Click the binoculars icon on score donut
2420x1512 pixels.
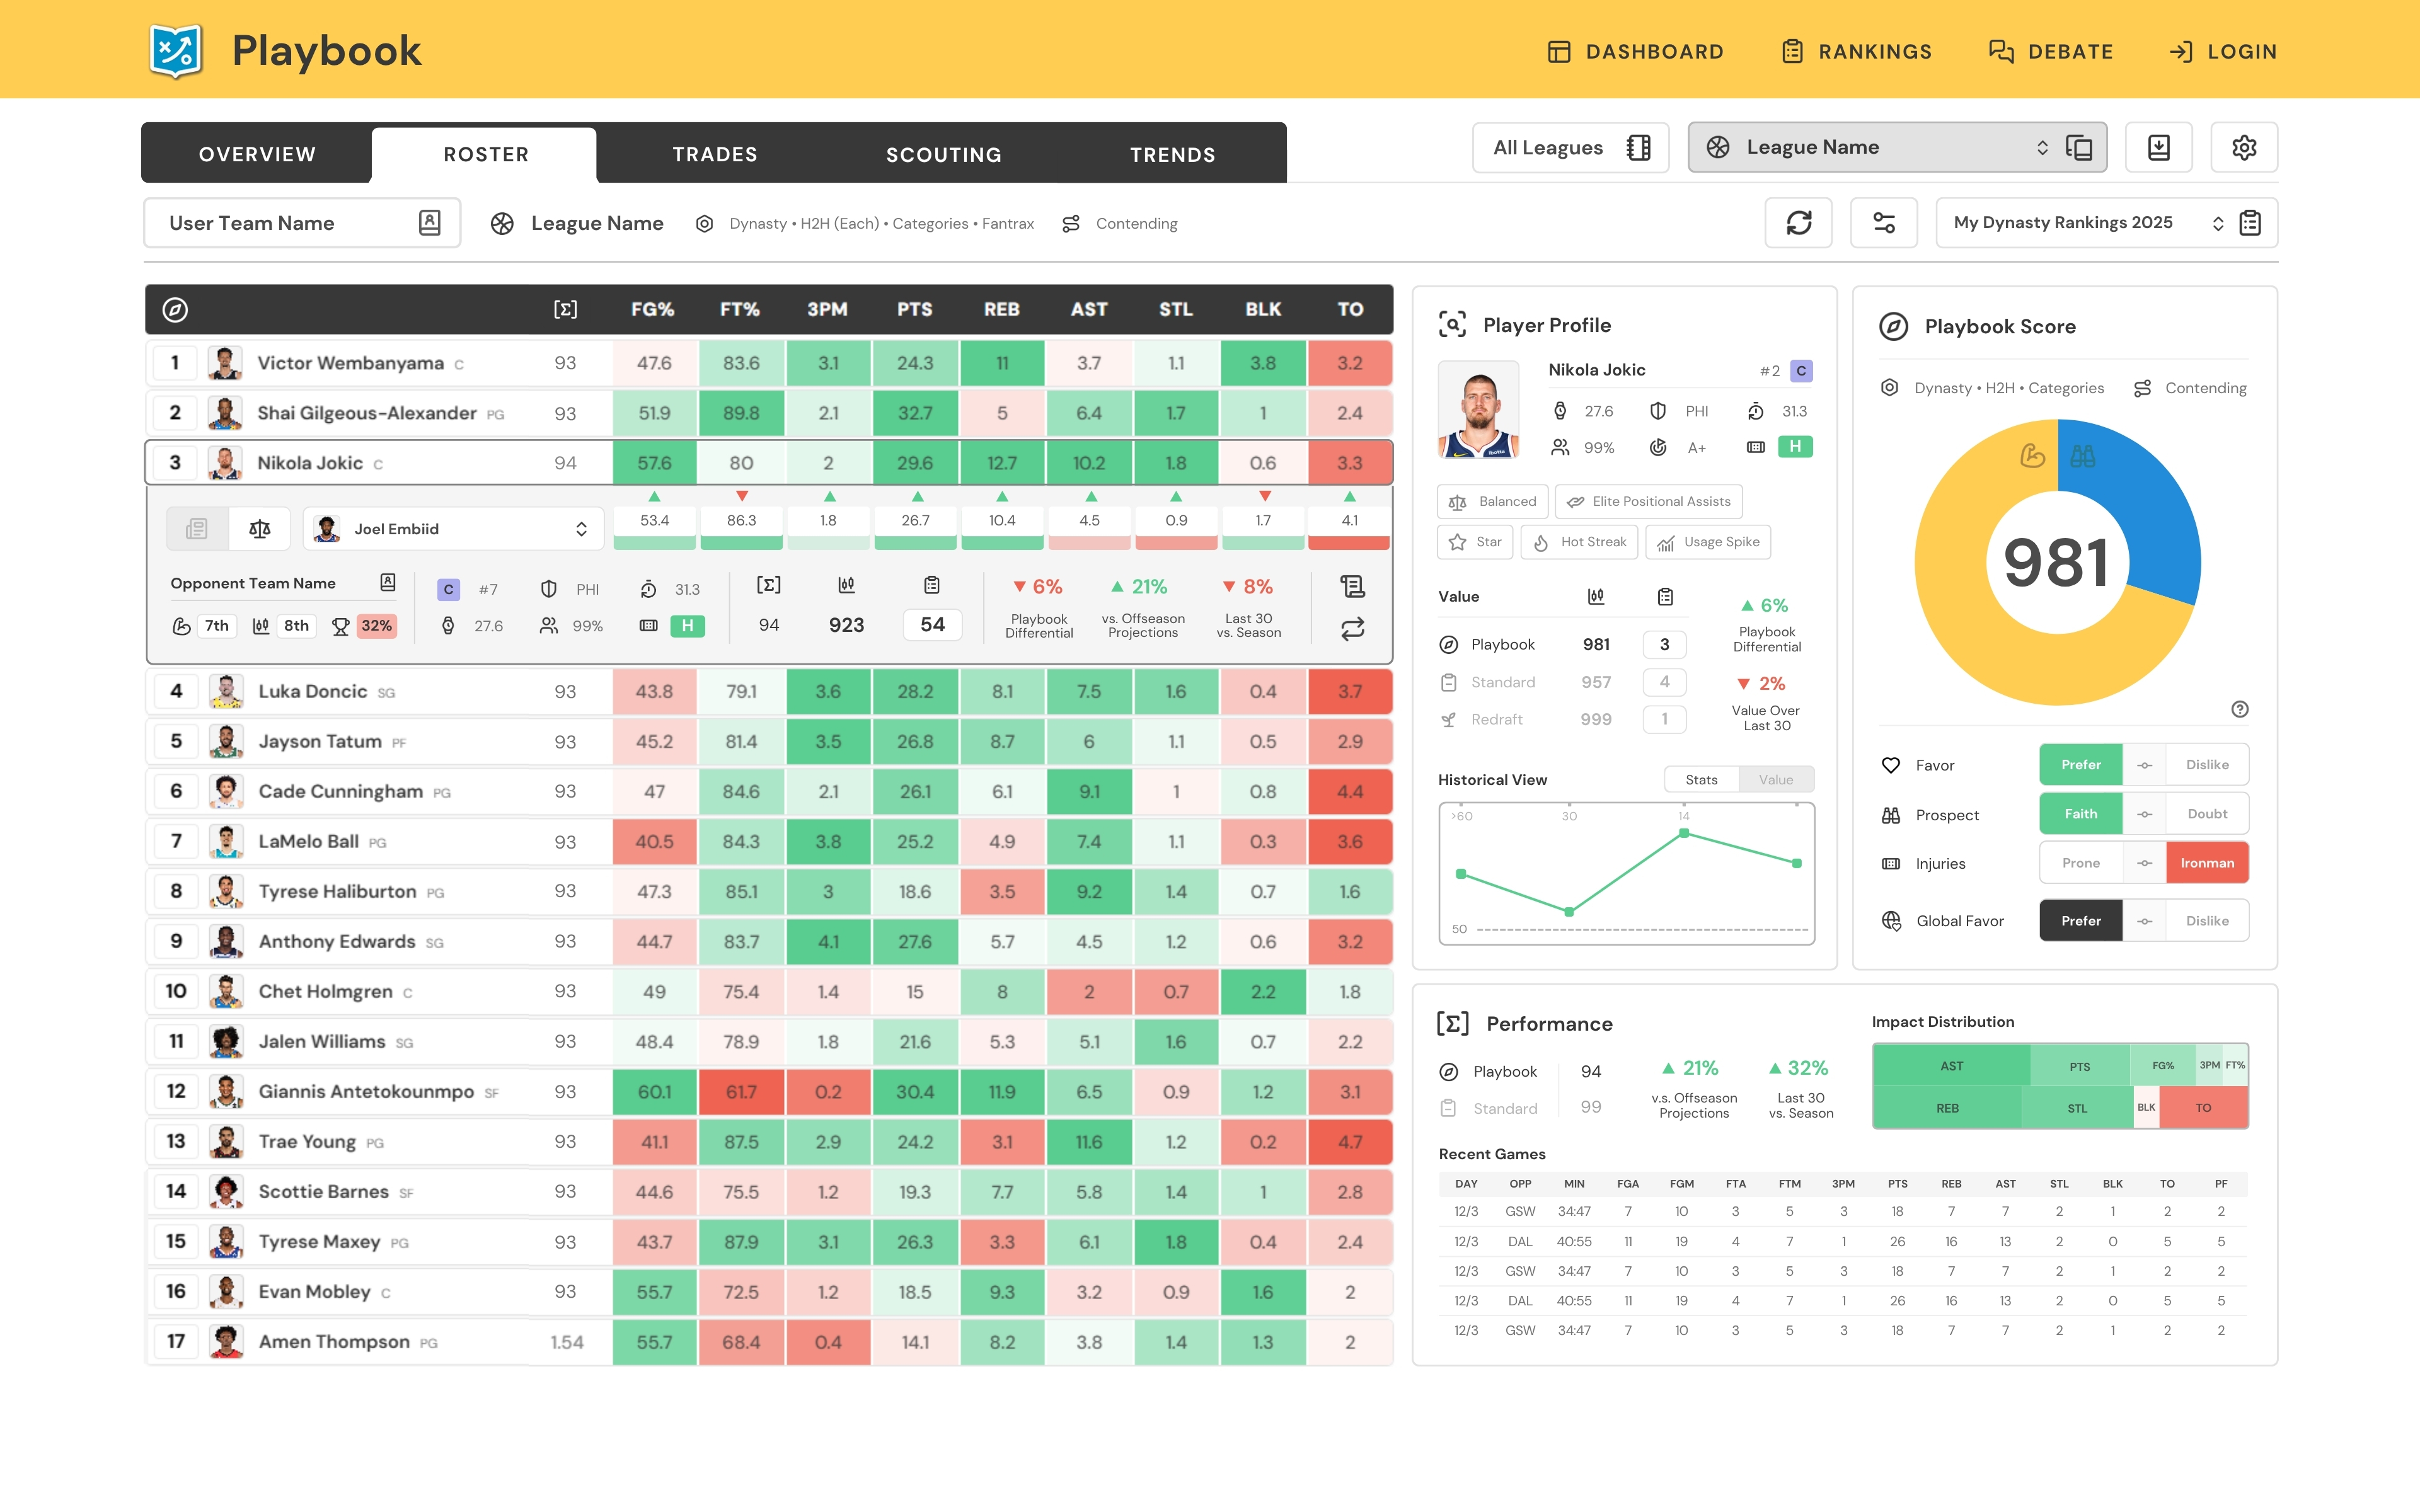point(2083,457)
